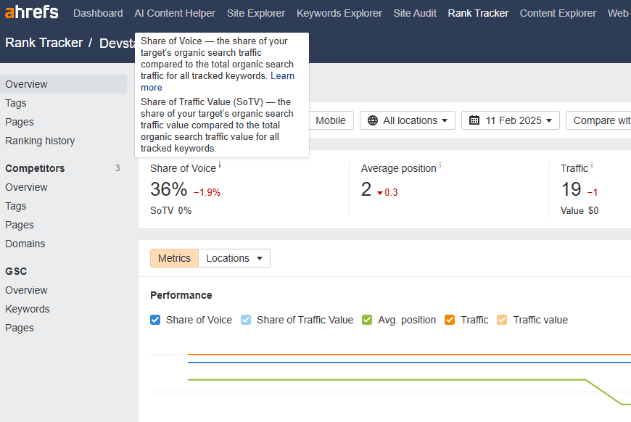Open the Compare with dropdown
The image size is (631, 422).
click(598, 120)
